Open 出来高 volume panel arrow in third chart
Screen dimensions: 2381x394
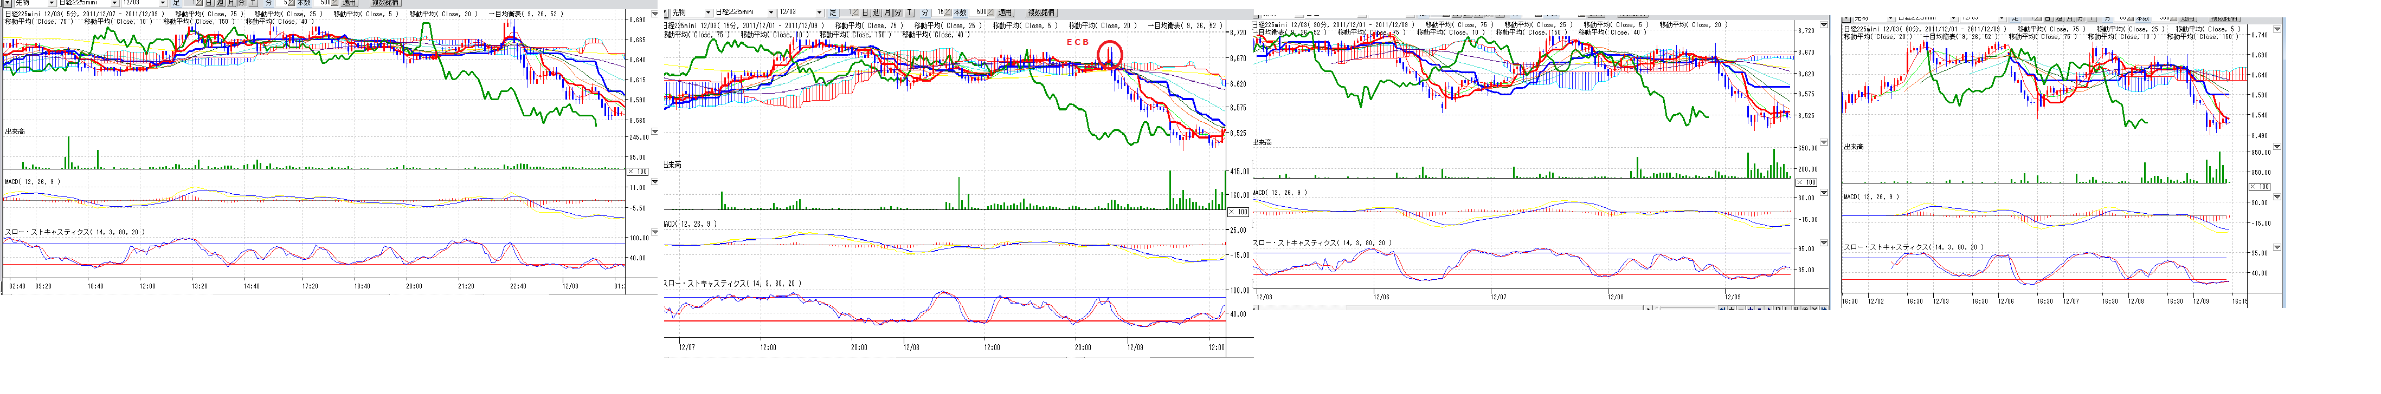(x=1824, y=143)
